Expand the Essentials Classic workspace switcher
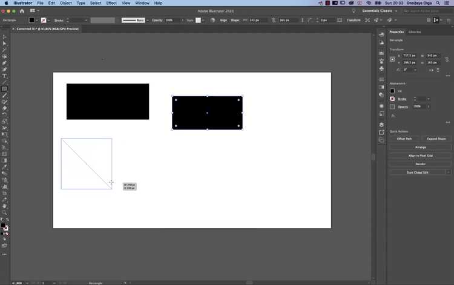This screenshot has width=454, height=285. pyautogui.click(x=396, y=11)
